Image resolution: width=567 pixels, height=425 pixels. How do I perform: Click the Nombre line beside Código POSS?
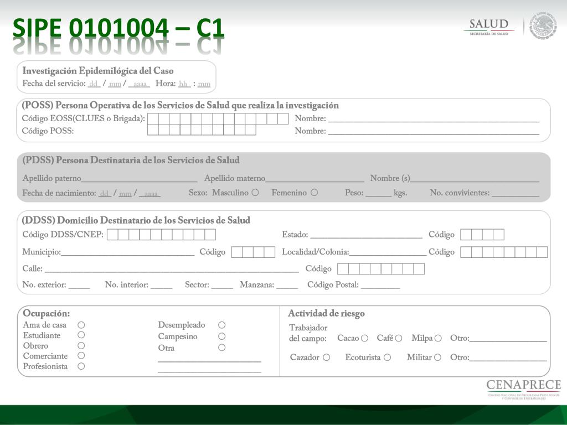point(434,131)
